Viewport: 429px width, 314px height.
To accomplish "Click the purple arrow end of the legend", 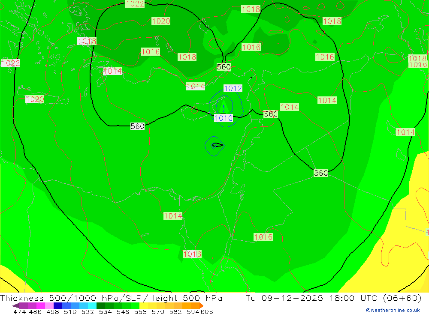I will 15,305.
